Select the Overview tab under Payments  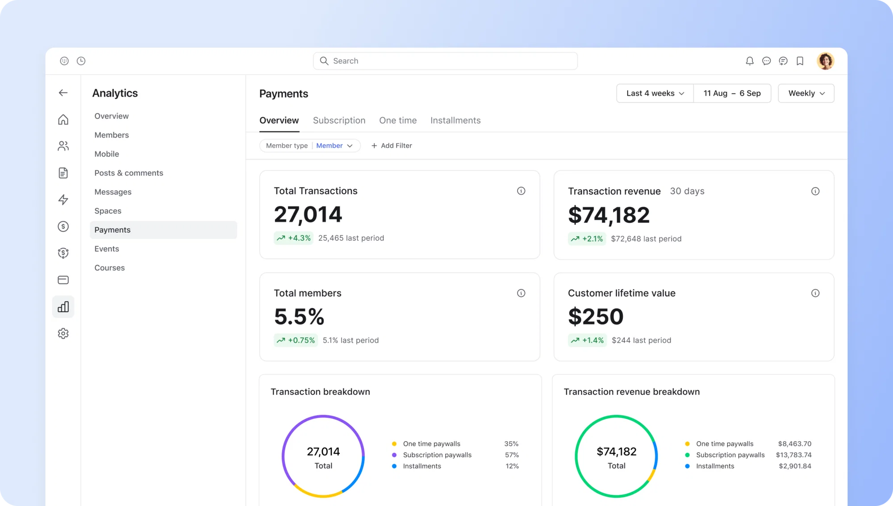(279, 120)
